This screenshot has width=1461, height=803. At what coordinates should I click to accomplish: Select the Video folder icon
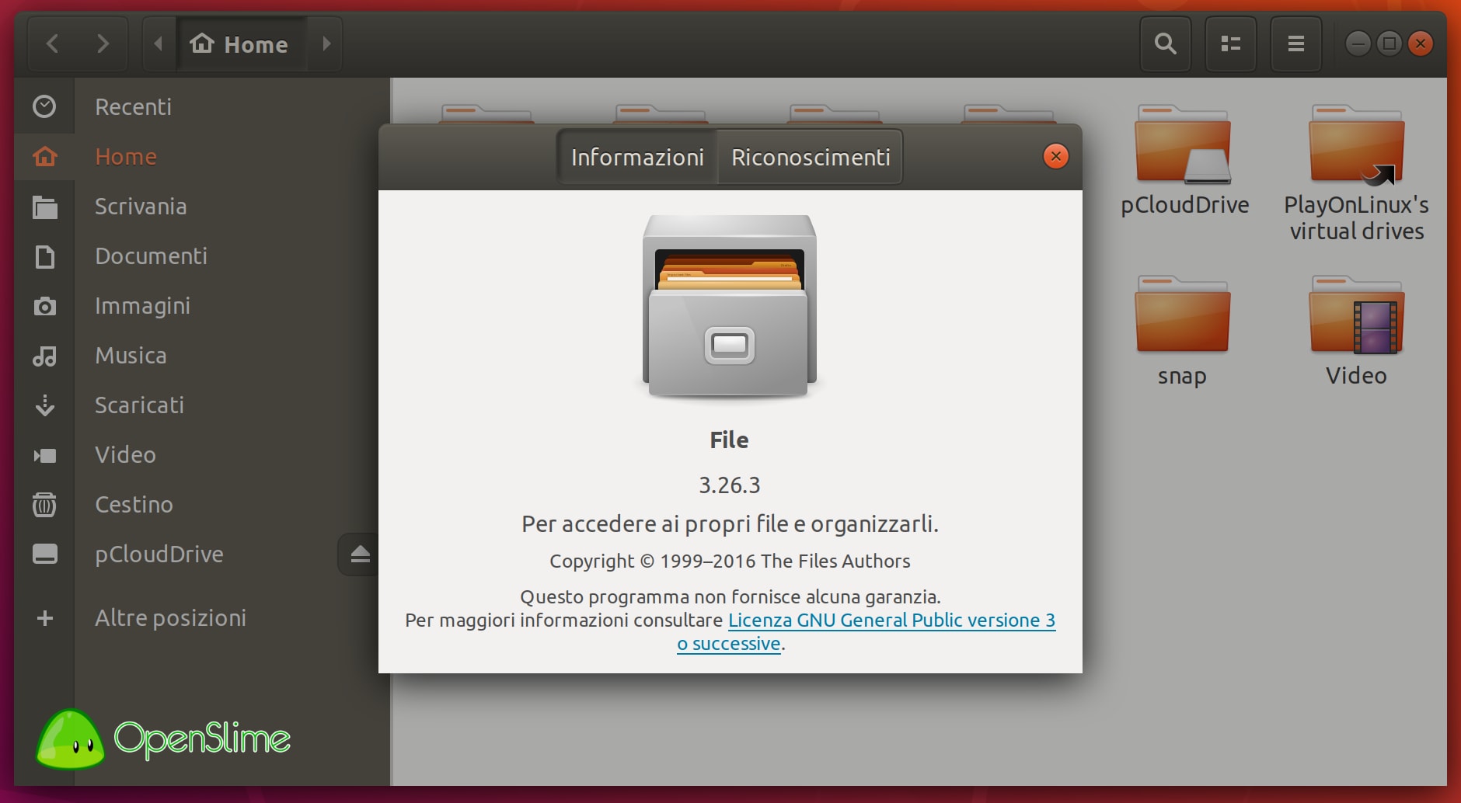[1356, 318]
